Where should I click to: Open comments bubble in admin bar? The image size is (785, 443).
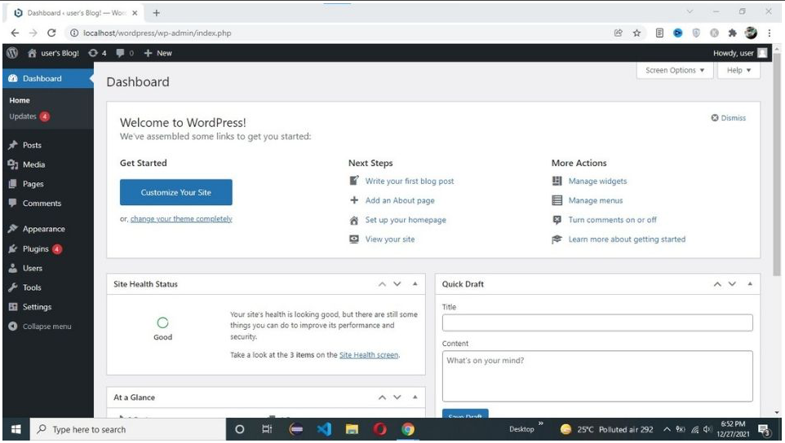[125, 53]
